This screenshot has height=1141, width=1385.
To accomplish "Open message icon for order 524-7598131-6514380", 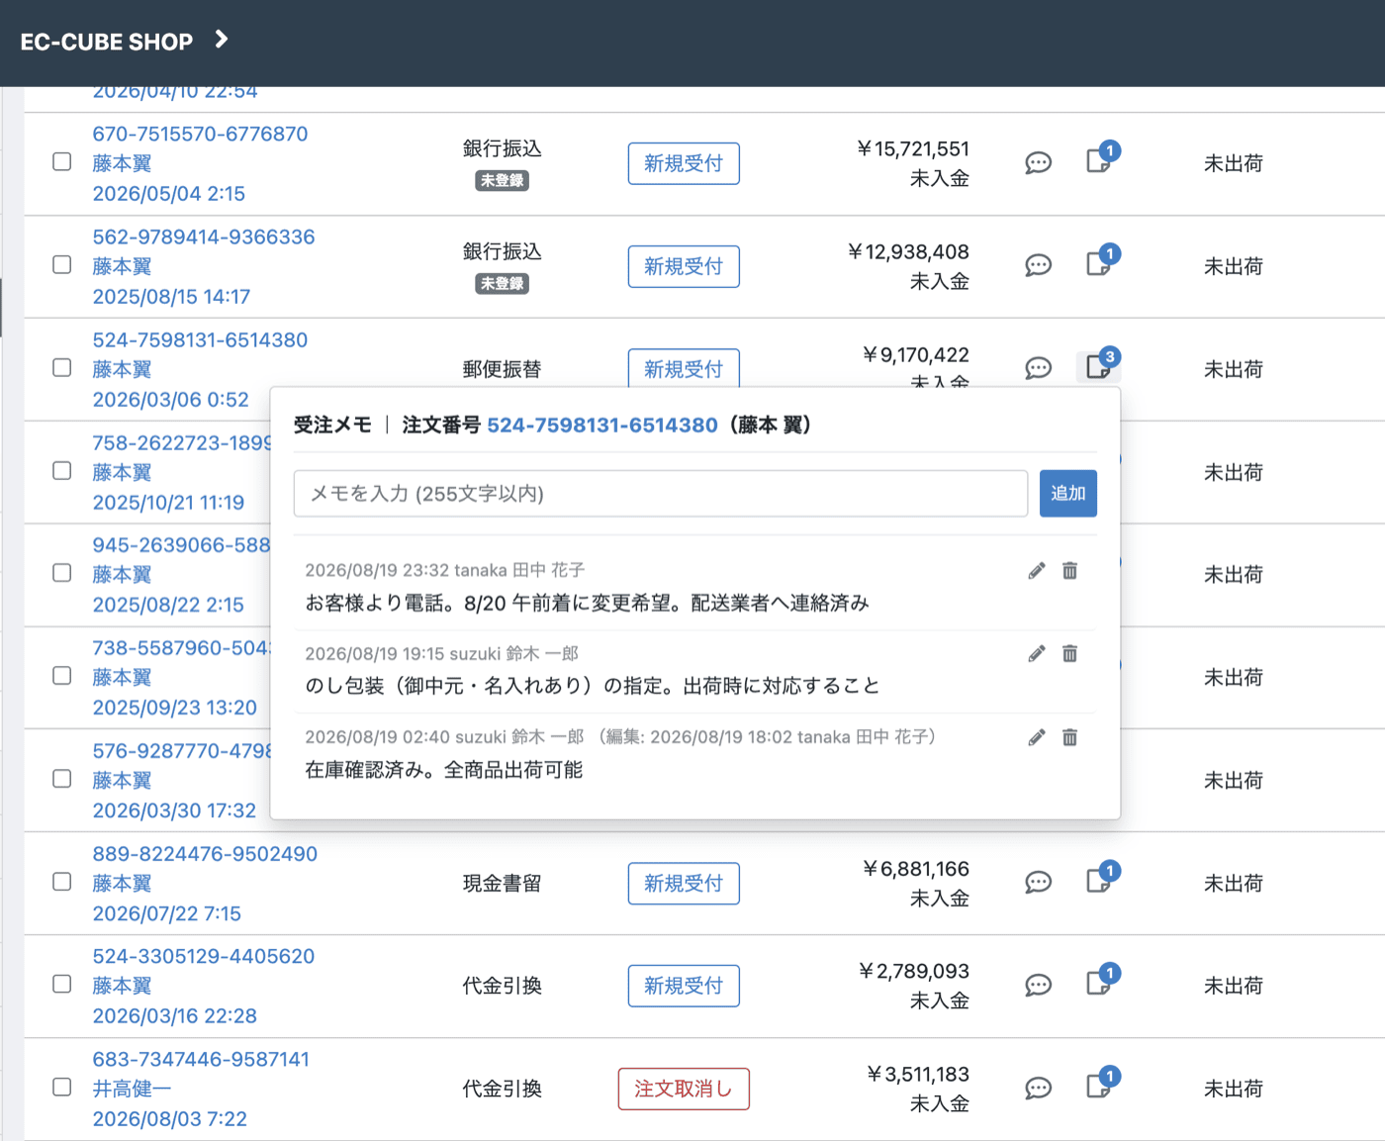I will click(x=1038, y=368).
